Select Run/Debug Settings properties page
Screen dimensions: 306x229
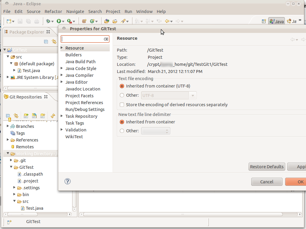tap(85, 109)
